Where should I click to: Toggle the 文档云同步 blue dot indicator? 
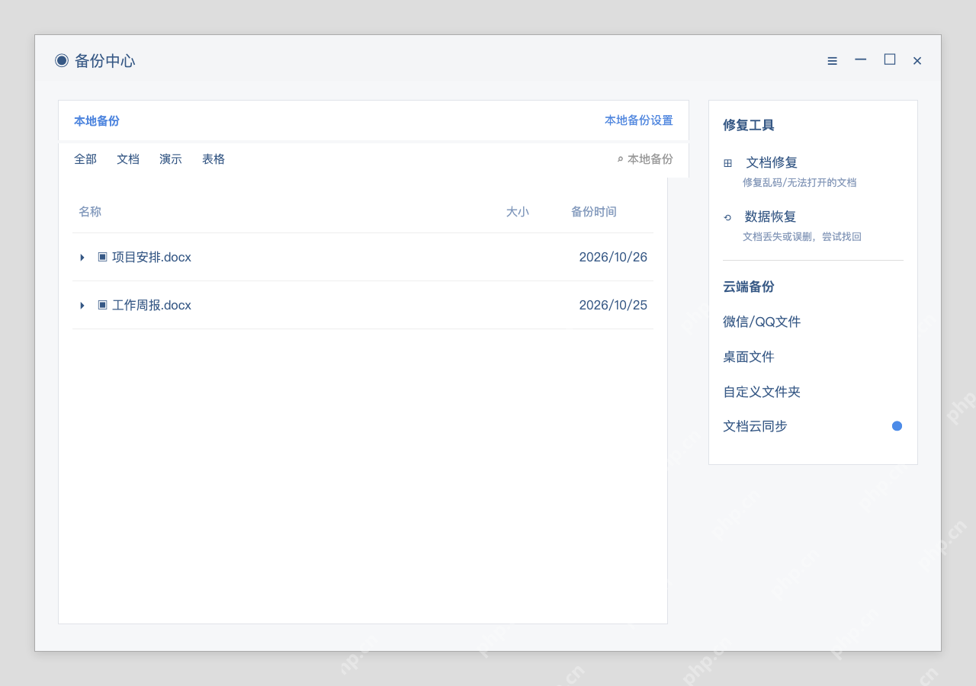[x=897, y=426]
